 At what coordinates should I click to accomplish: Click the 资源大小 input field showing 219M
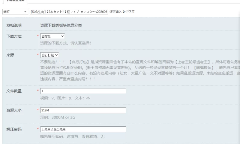[83, 110]
